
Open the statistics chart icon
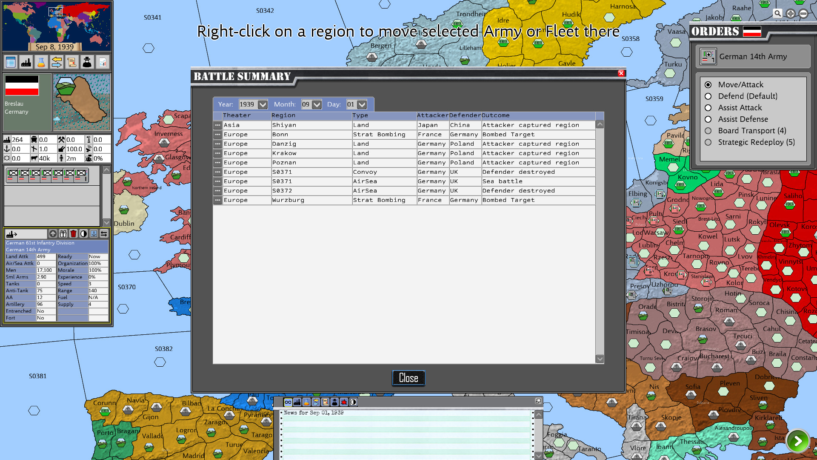[102, 62]
